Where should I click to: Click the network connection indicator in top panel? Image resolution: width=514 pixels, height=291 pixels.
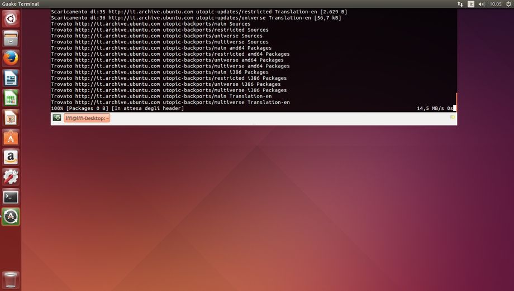coord(460,4)
